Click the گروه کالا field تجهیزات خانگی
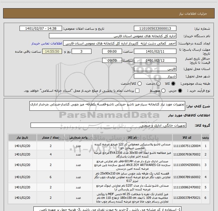 coord(108,125)
